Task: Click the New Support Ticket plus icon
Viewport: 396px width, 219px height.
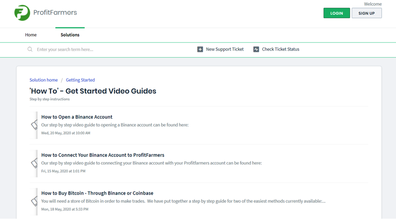Action: [x=200, y=49]
